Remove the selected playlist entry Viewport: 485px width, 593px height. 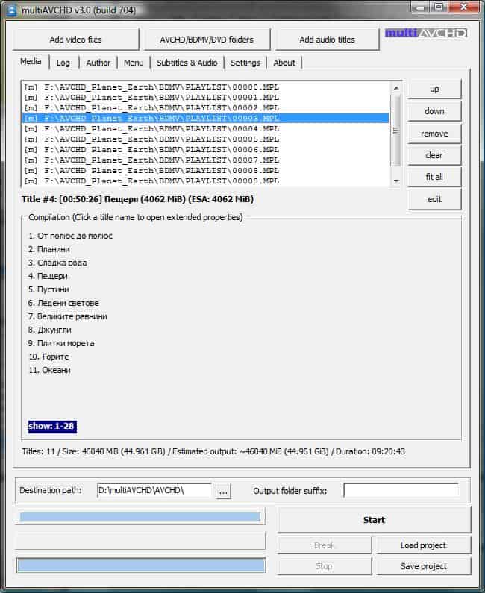434,134
